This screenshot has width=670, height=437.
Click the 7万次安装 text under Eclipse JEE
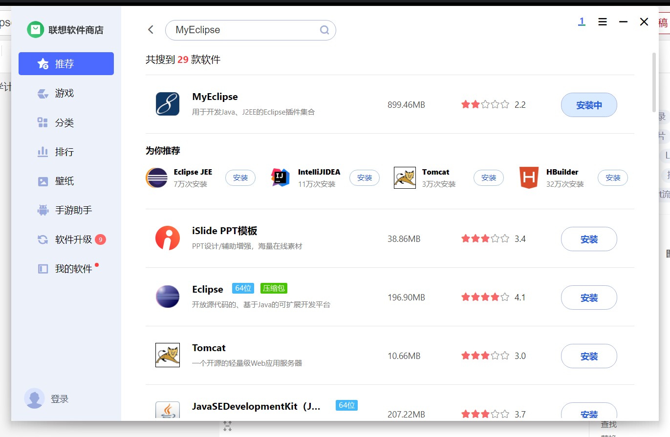(191, 184)
